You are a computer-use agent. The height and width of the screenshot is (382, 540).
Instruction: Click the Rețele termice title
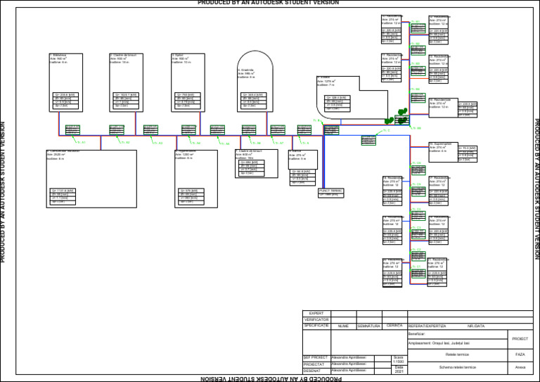[457, 355]
